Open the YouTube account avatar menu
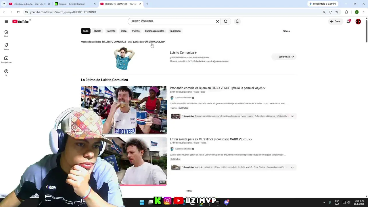The width and height of the screenshot is (368, 207). tap(358, 21)
